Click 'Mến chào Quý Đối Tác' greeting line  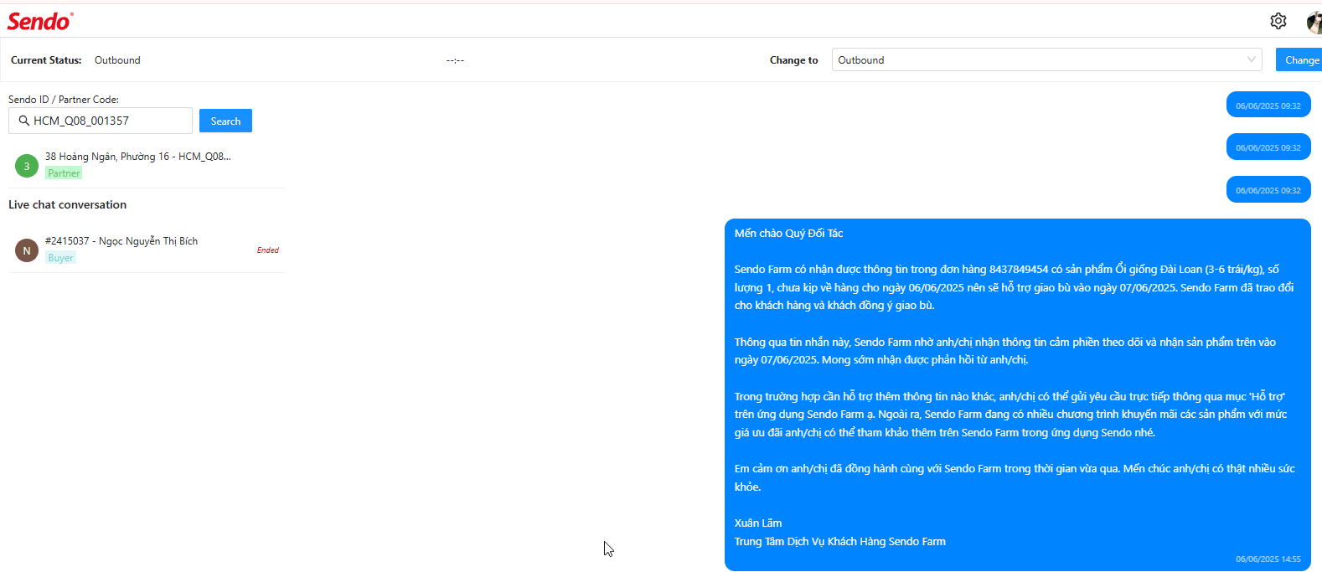[x=788, y=234]
